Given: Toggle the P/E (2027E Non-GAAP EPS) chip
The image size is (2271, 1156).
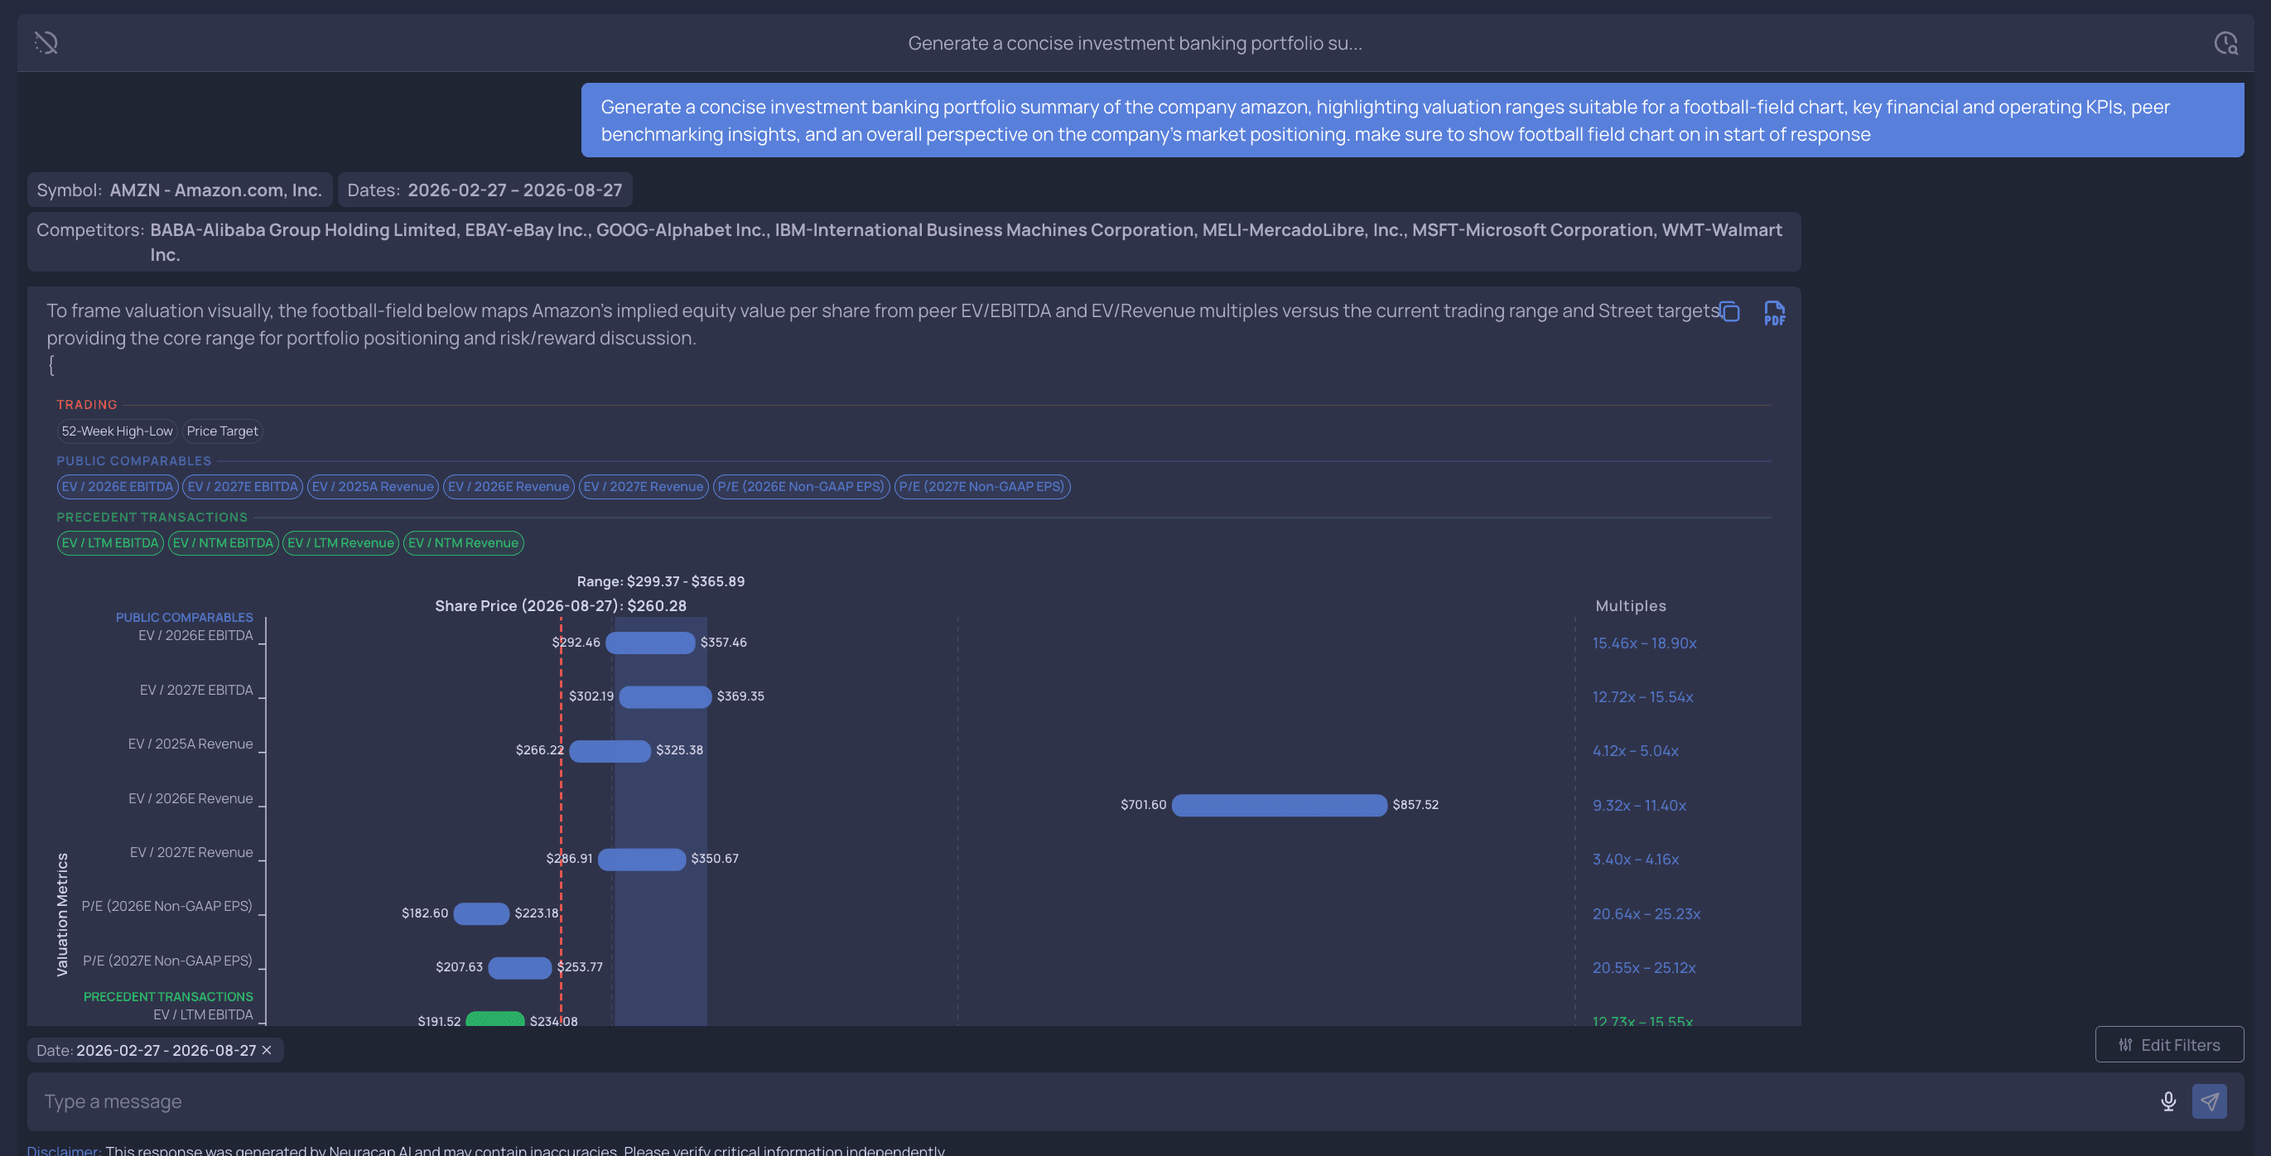Looking at the screenshot, I should 982,487.
